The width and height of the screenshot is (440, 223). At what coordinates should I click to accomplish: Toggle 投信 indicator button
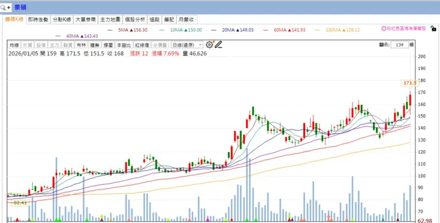click(x=41, y=45)
